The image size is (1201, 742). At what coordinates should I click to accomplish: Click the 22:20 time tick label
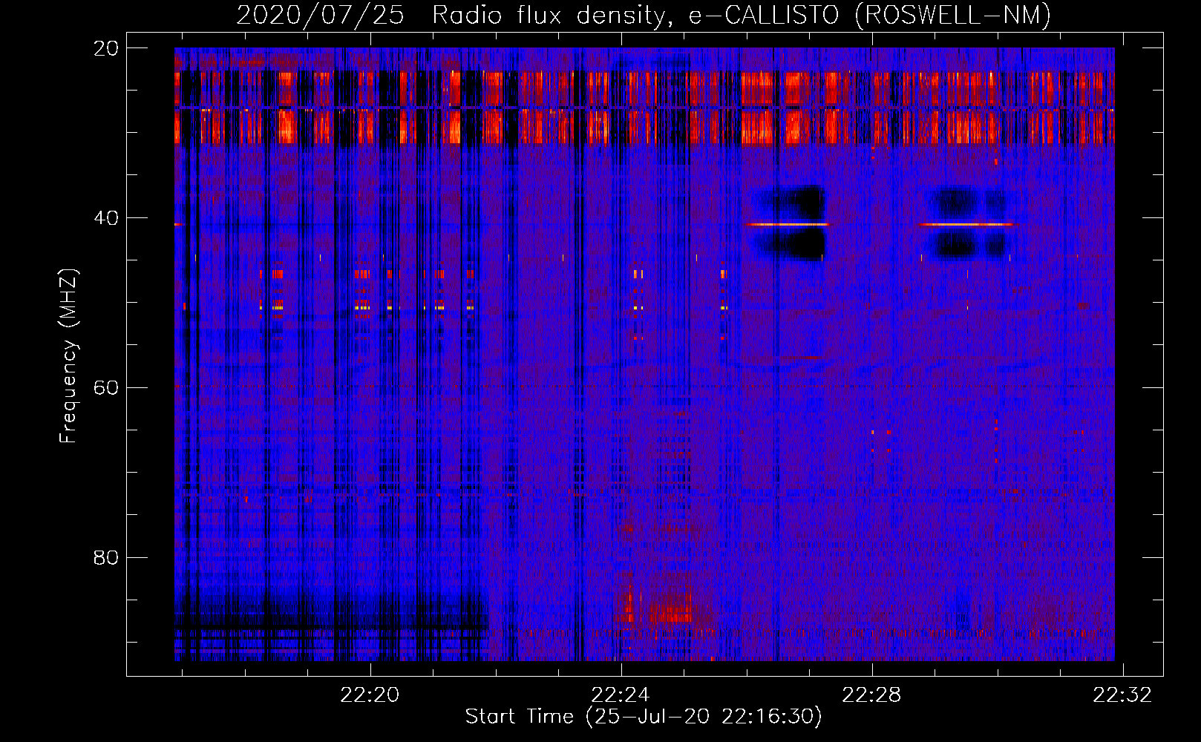point(370,695)
